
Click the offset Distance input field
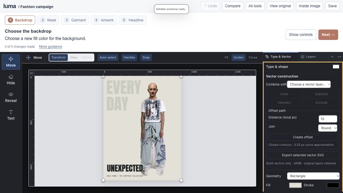(328, 119)
